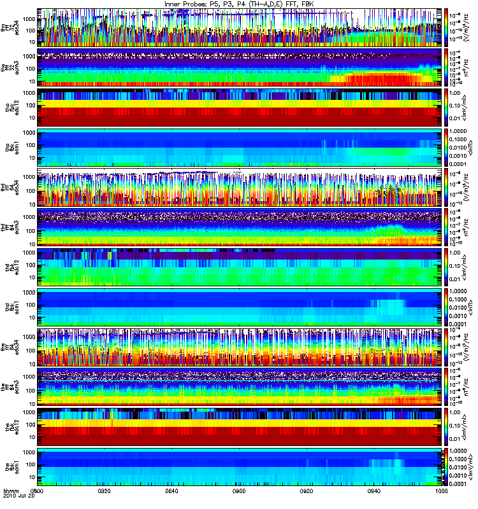This screenshot has height=509, width=478.
Task: Click the thd scm3 FFT spectrogram panel
Action: [240, 227]
